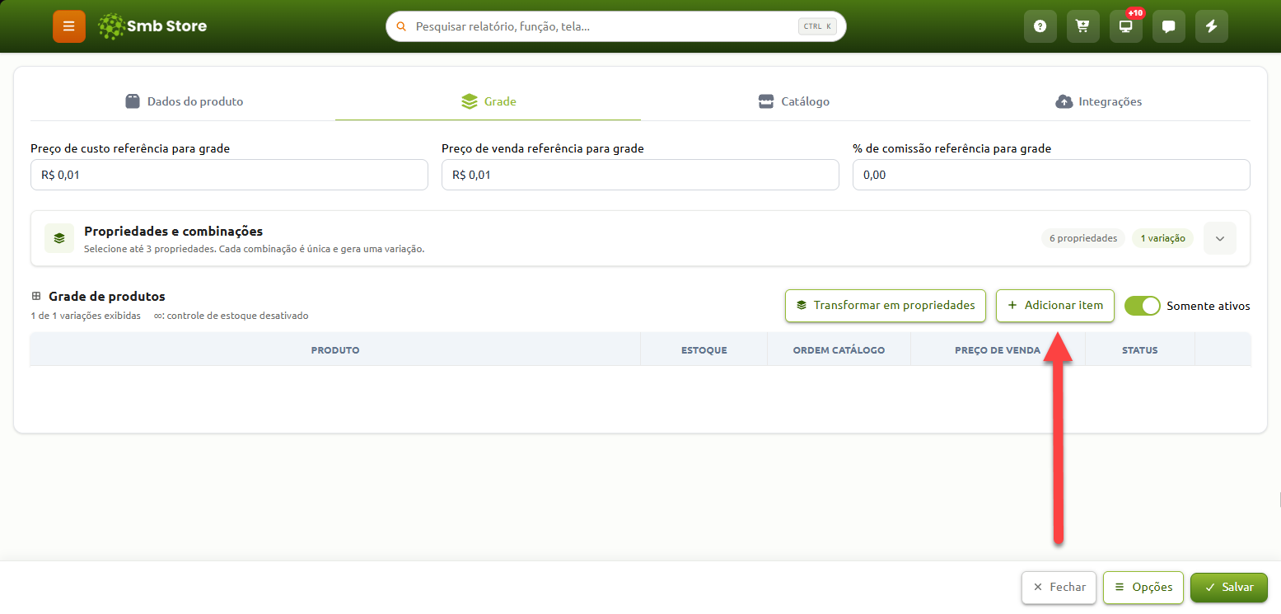Open the chat messages icon
Viewport: 1281px width, 614px height.
pos(1168,26)
